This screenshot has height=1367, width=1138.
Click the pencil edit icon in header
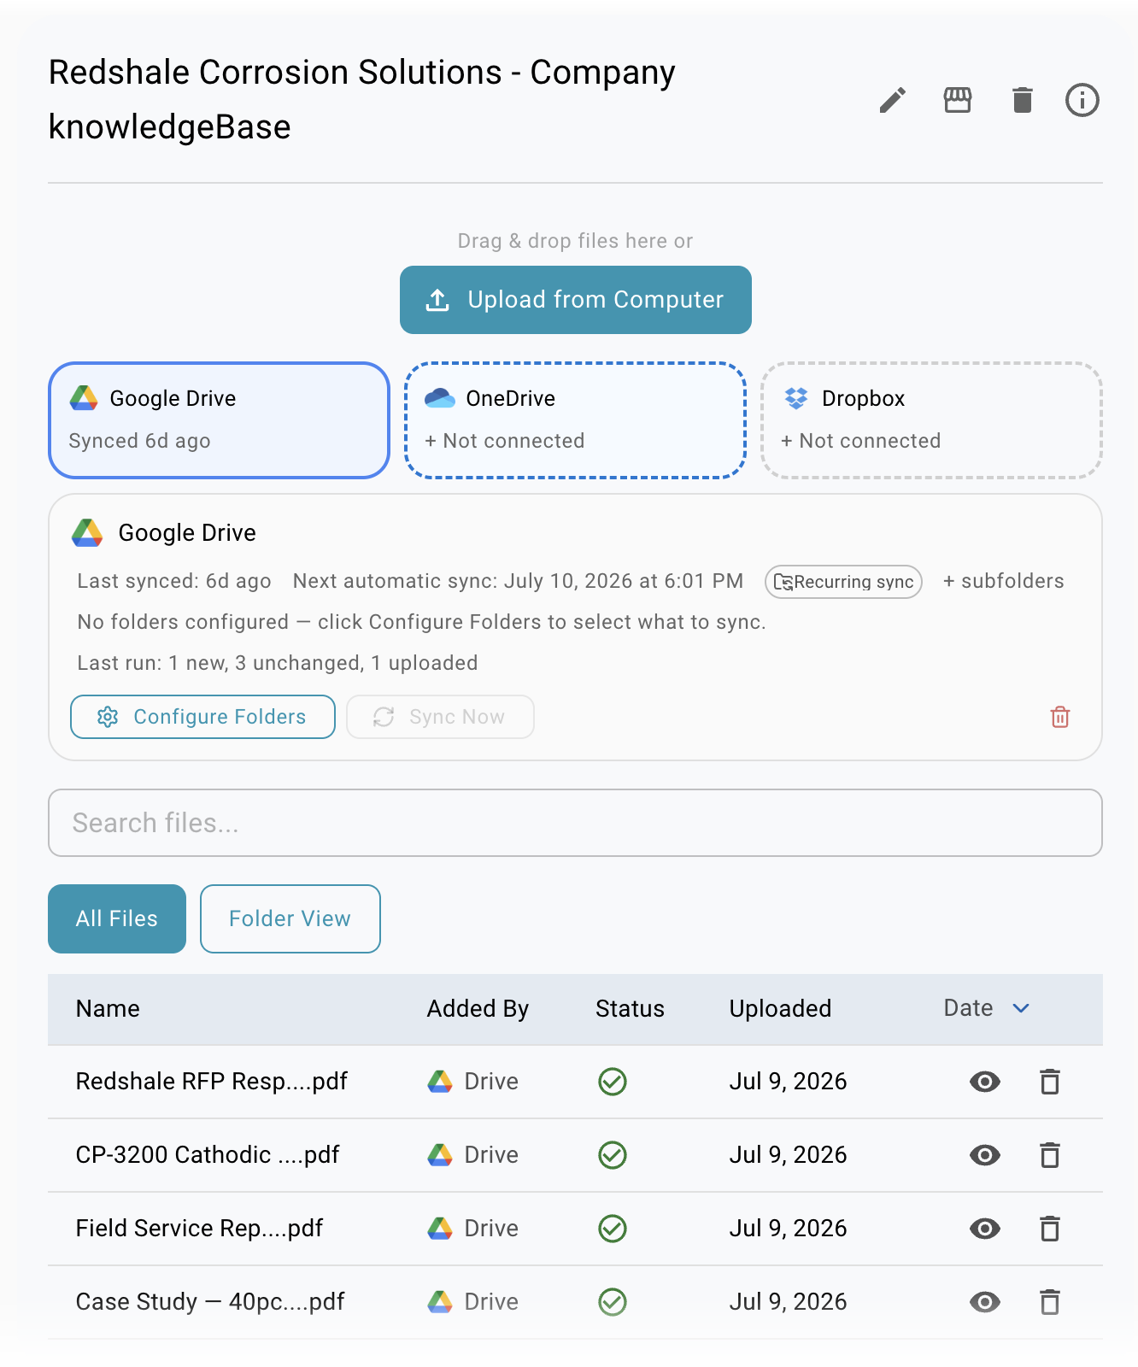pyautogui.click(x=892, y=100)
